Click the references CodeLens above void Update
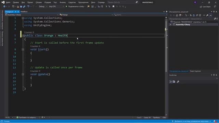This screenshot has width=219, height=123. coord(35,71)
